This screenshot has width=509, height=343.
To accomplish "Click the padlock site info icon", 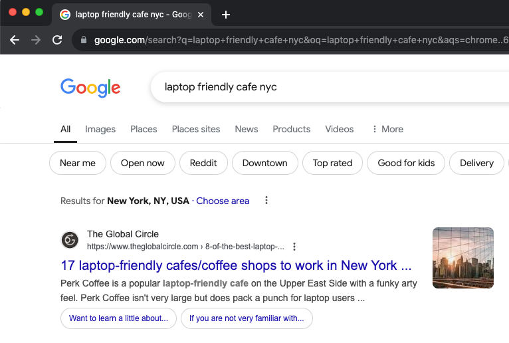I will [84, 40].
